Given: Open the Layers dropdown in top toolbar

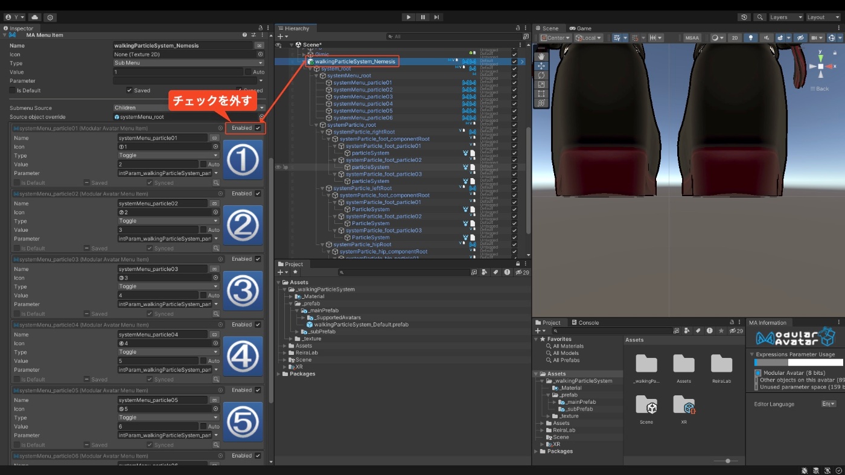Looking at the screenshot, I should (785, 18).
